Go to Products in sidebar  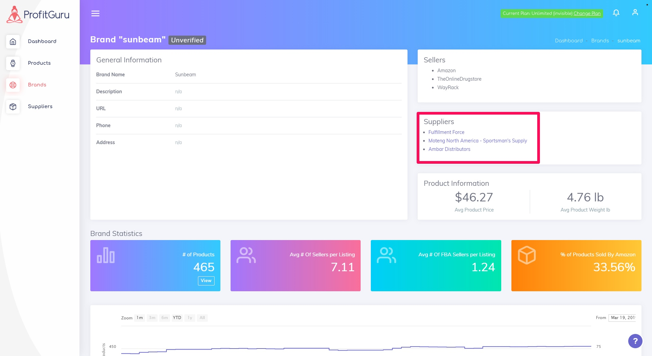click(x=39, y=63)
